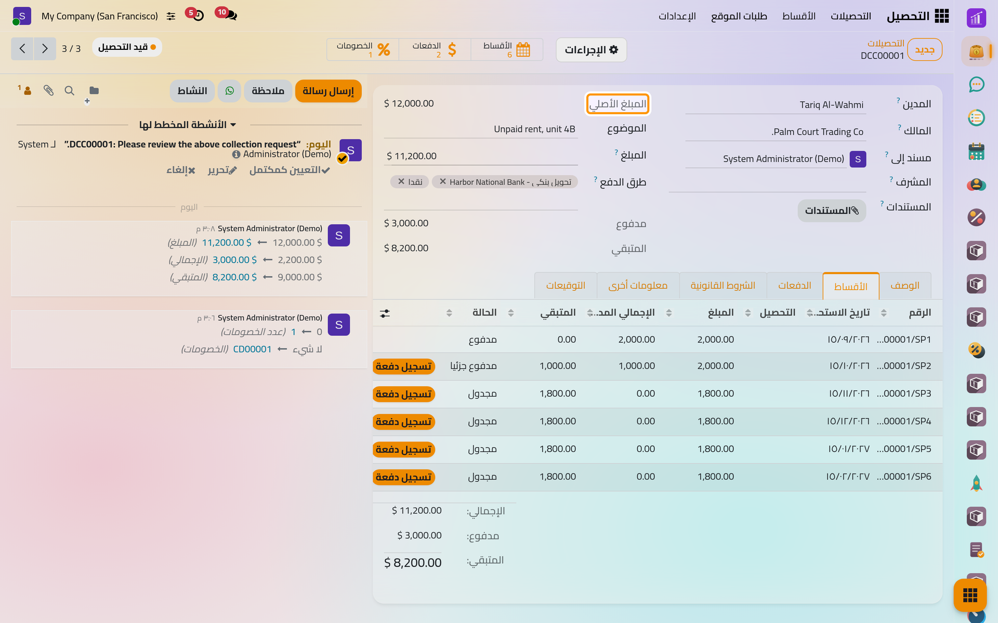Screen dimensions: 998x623
Task: Click the filter sliders icon next to the company name
Action: tap(171, 16)
